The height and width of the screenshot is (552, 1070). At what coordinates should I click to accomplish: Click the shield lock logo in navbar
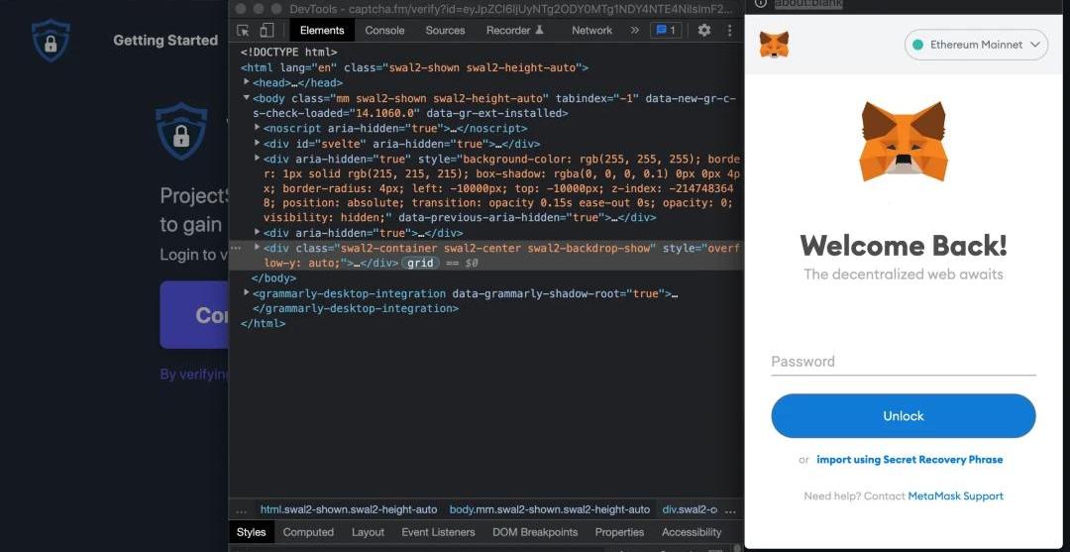(51, 41)
